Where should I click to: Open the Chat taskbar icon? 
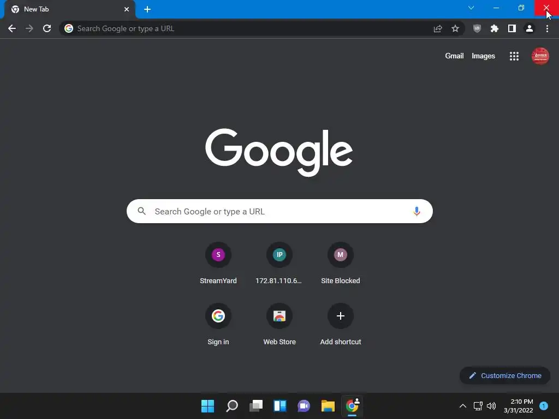click(x=304, y=406)
